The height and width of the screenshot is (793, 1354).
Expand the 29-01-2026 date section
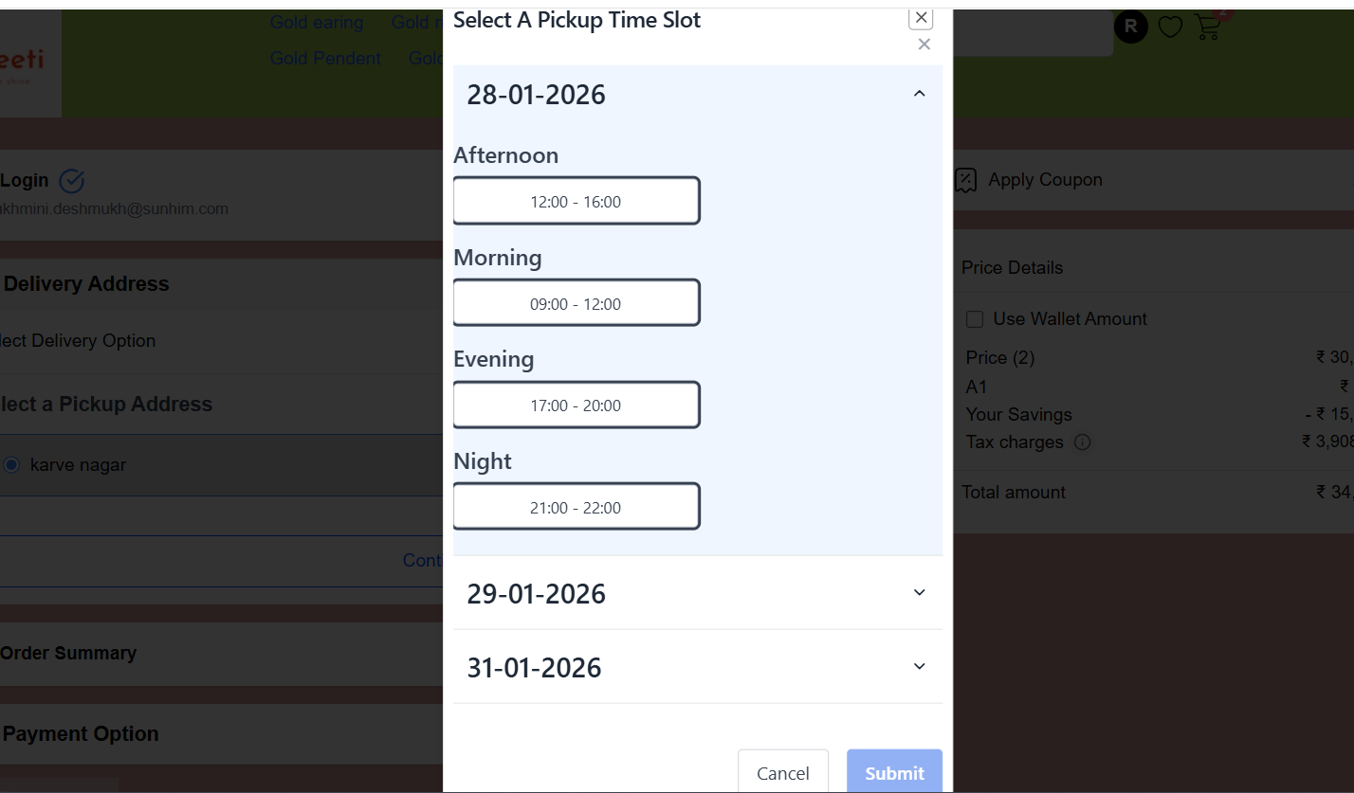point(698,593)
